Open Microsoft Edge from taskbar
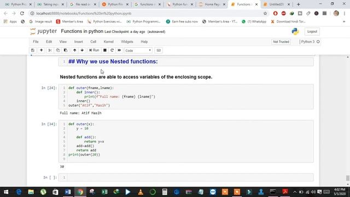 pos(19,192)
